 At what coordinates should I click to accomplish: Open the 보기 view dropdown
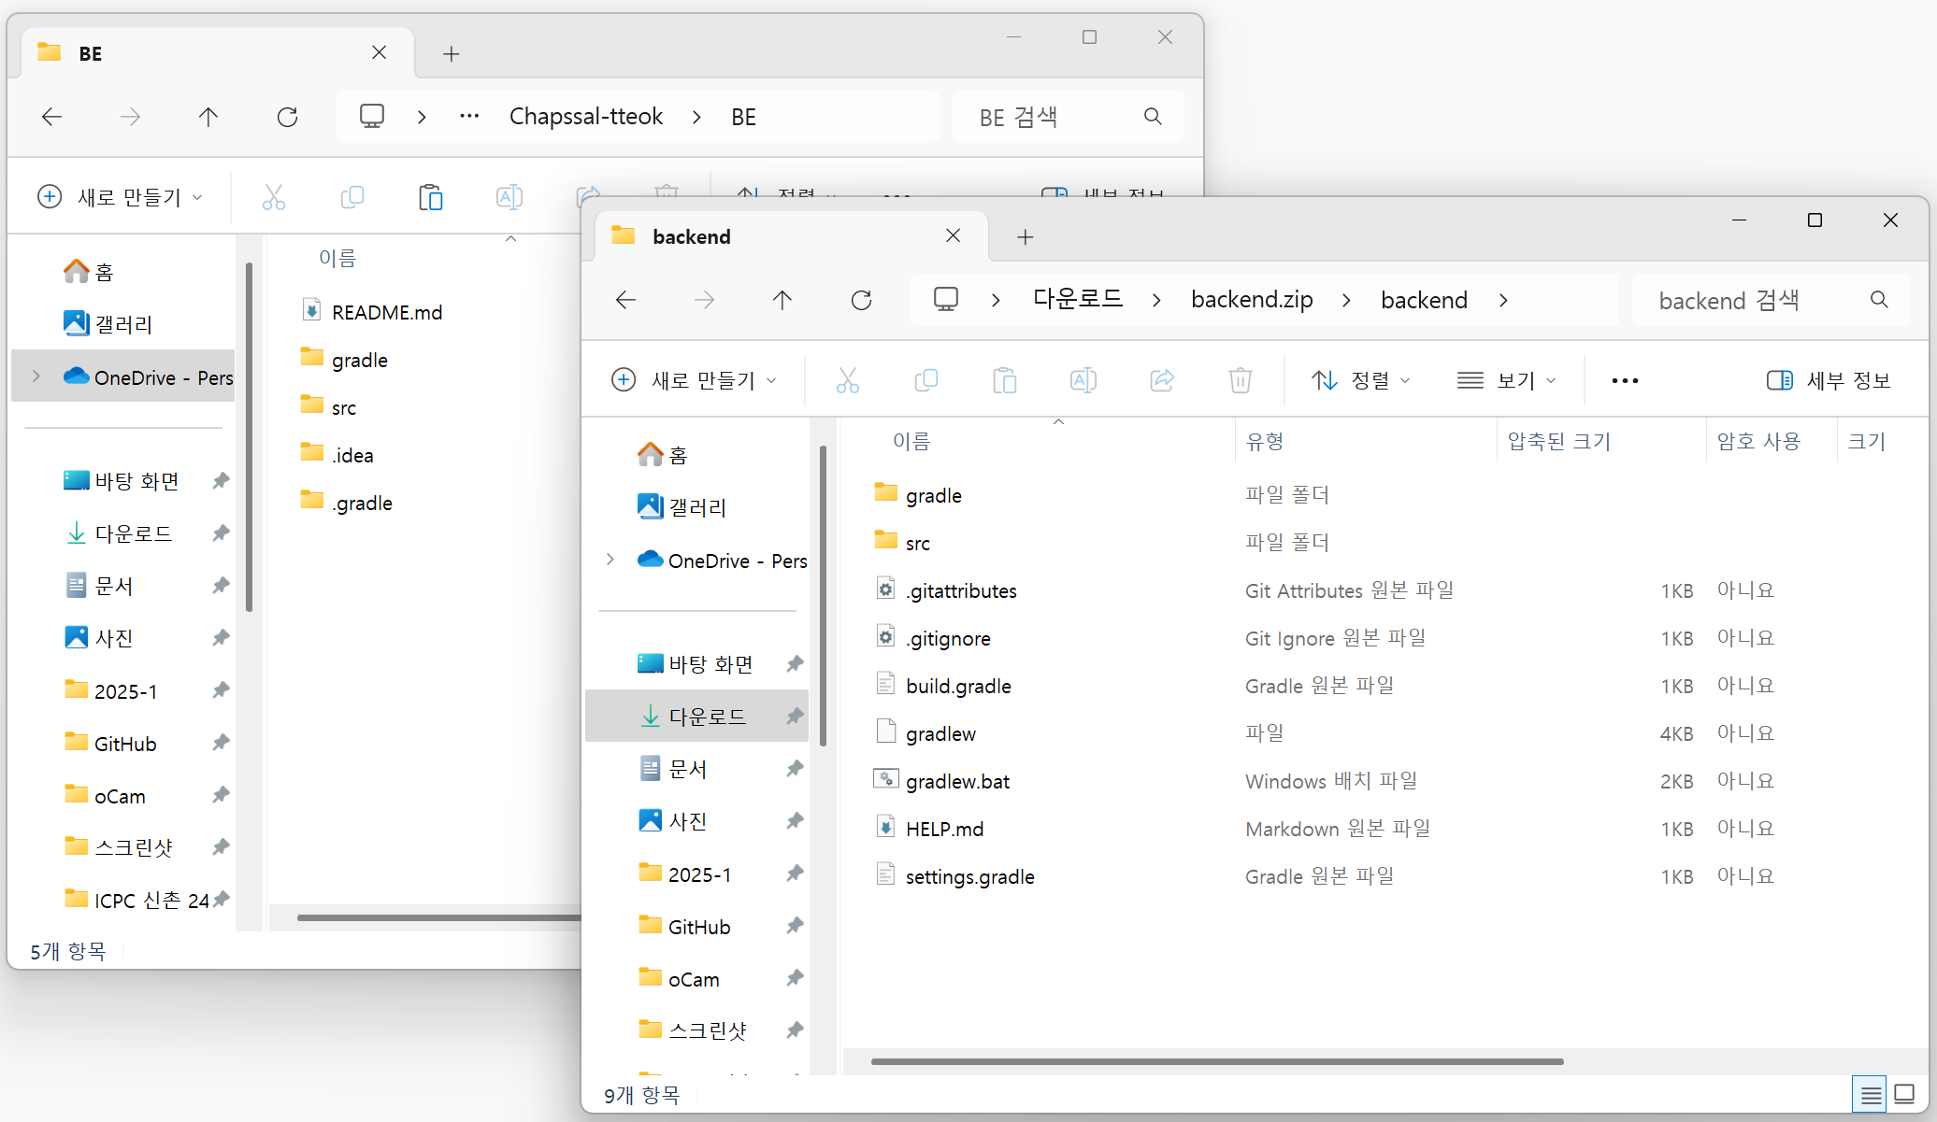[x=1506, y=380]
